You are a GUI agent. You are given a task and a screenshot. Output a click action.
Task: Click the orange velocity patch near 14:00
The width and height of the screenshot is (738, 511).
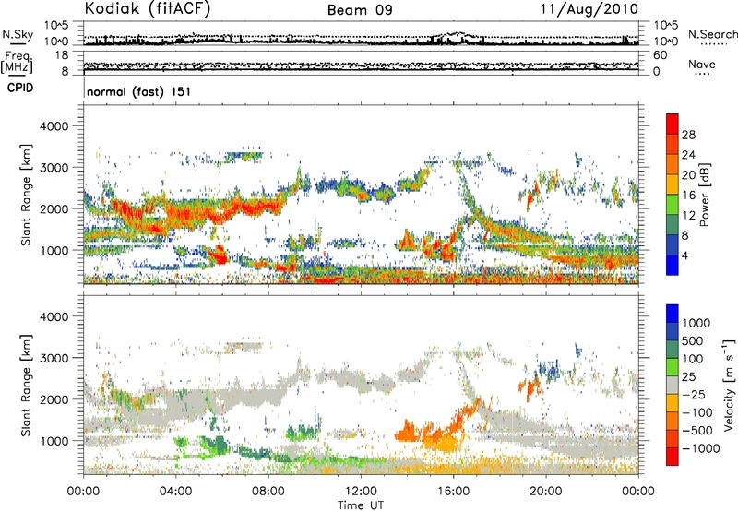(409, 433)
